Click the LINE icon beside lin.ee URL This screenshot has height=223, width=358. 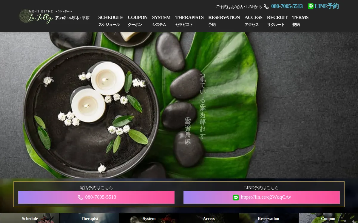click(236, 197)
